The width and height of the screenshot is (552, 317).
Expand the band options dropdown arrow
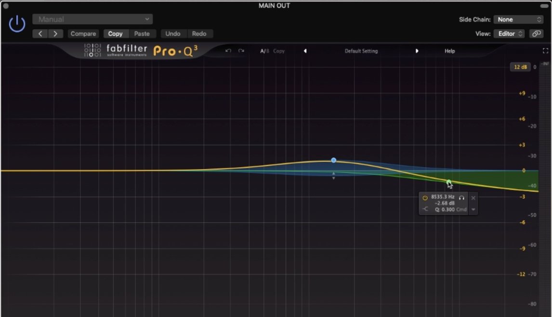pyautogui.click(x=473, y=210)
